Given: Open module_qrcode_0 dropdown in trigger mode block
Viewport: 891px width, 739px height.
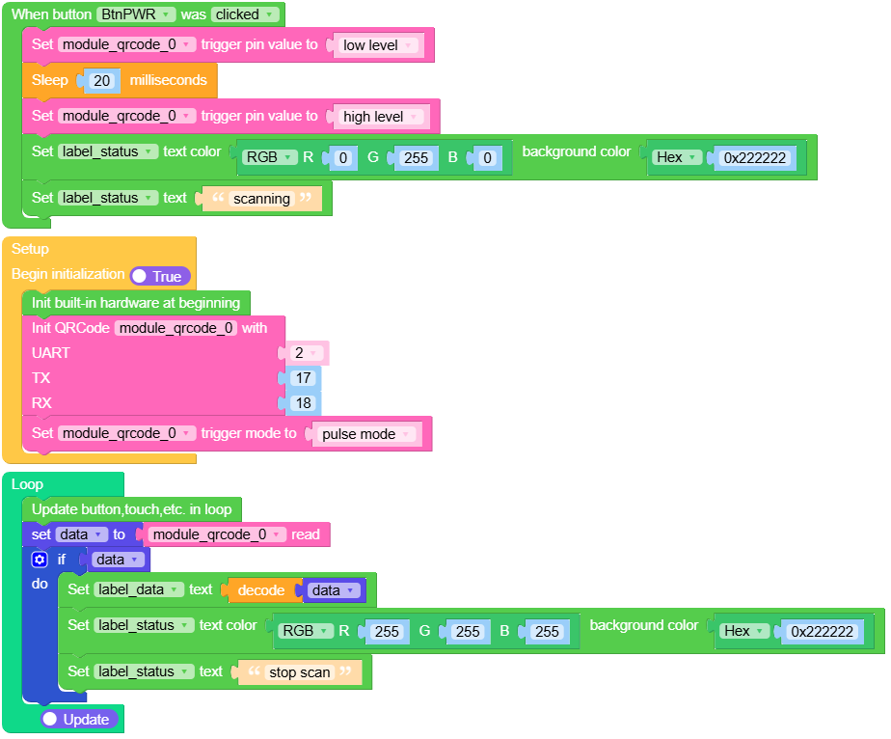Looking at the screenshot, I should coord(126,434).
